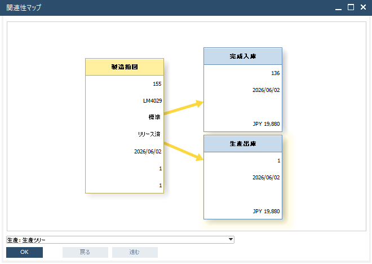Click document number 1 in the 生産出庫 node
The image size is (372, 264).
point(279,161)
